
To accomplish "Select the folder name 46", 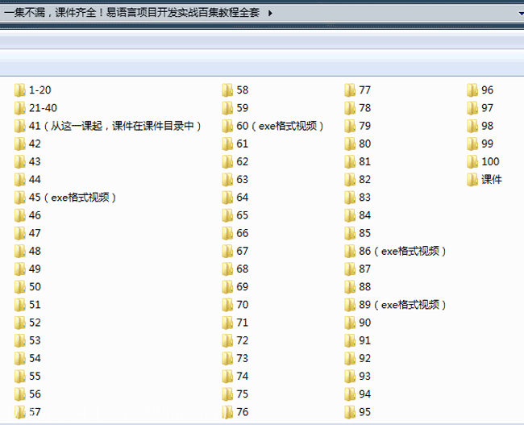I will pyautogui.click(x=35, y=215).
